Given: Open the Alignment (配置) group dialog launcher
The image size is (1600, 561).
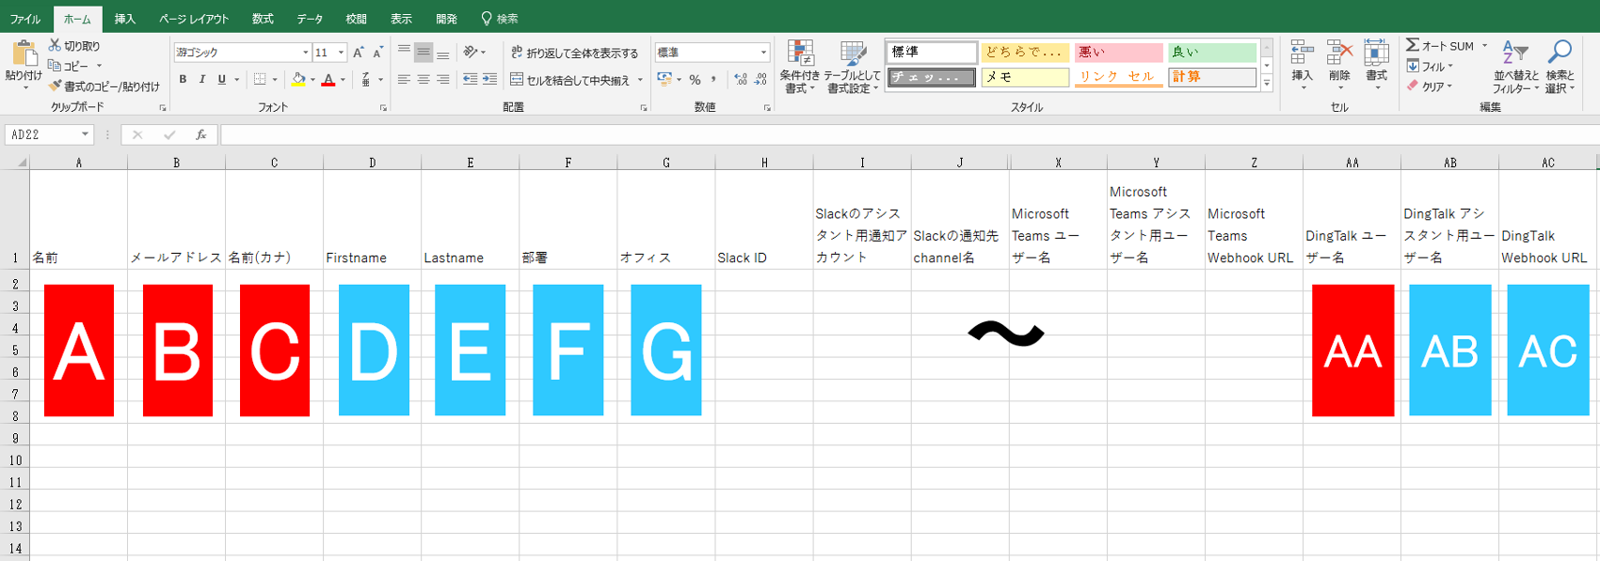Looking at the screenshot, I should click(x=644, y=108).
